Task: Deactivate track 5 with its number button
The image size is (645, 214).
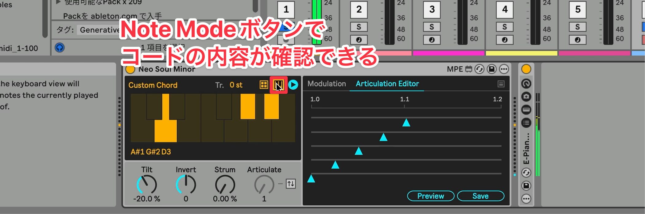Action: click(x=578, y=9)
